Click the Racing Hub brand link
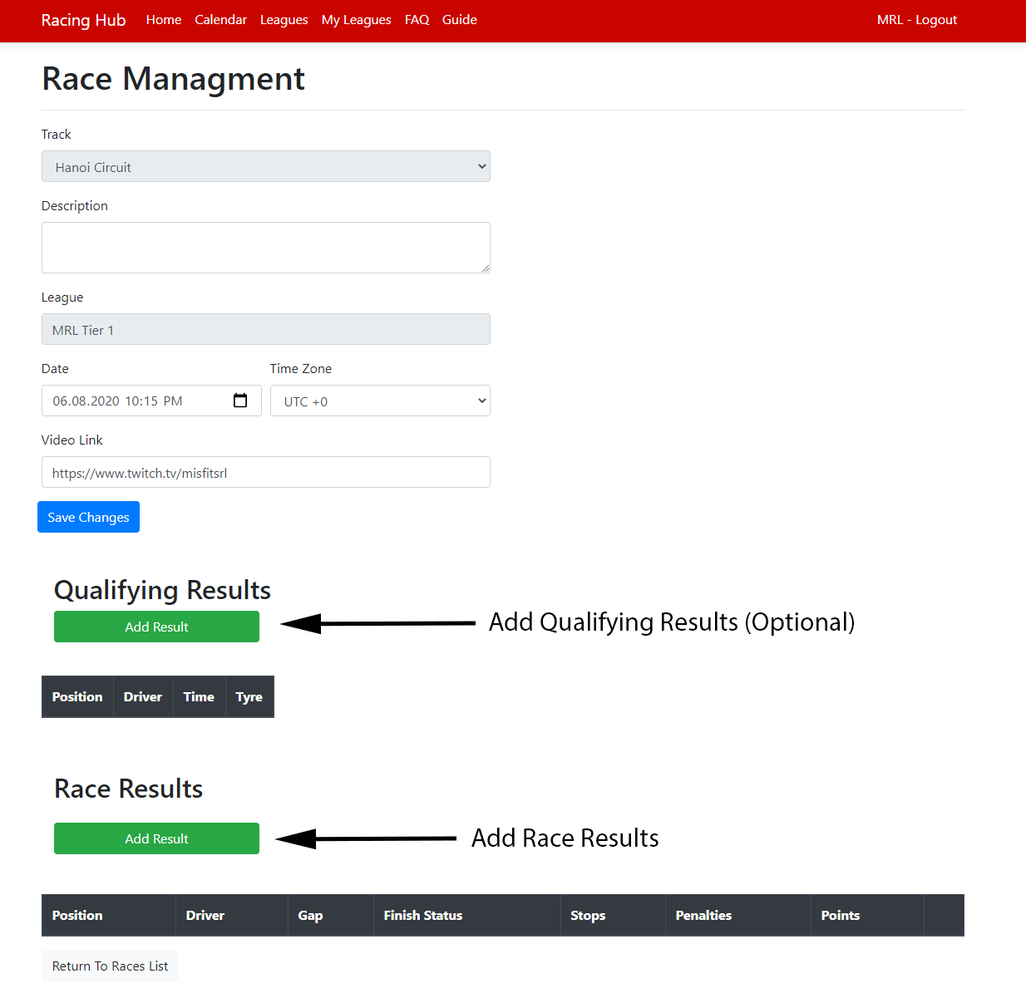Viewport: 1026px width, 988px height. pyautogui.click(x=84, y=20)
